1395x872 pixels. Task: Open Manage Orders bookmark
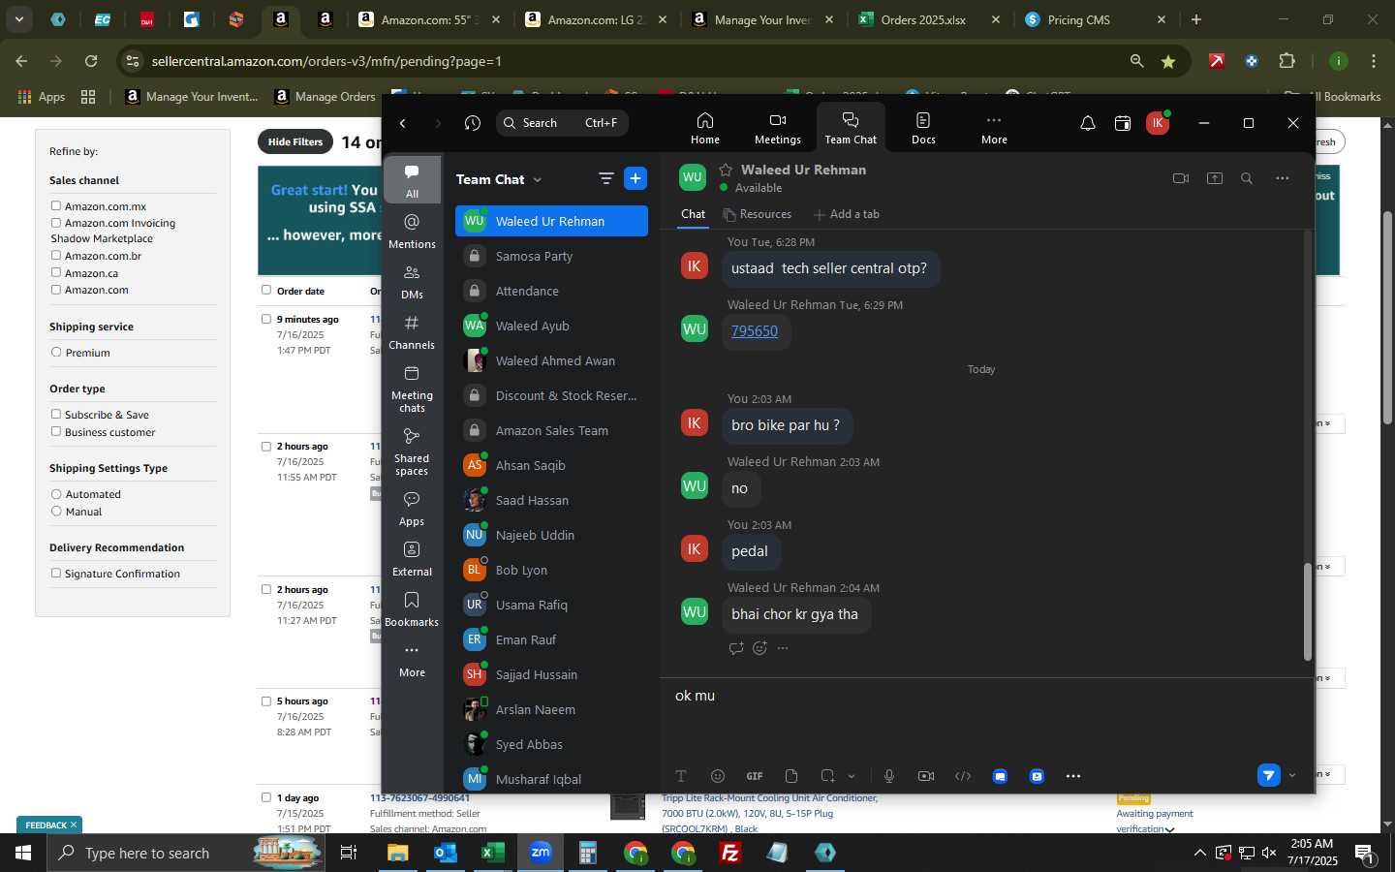point(325,96)
